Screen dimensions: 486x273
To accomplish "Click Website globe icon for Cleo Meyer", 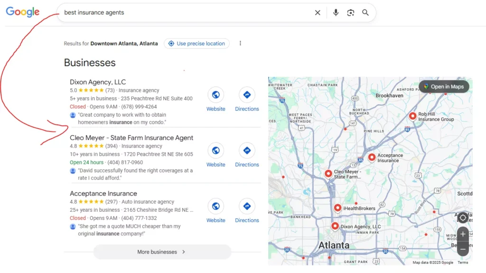I will pyautogui.click(x=216, y=151).
